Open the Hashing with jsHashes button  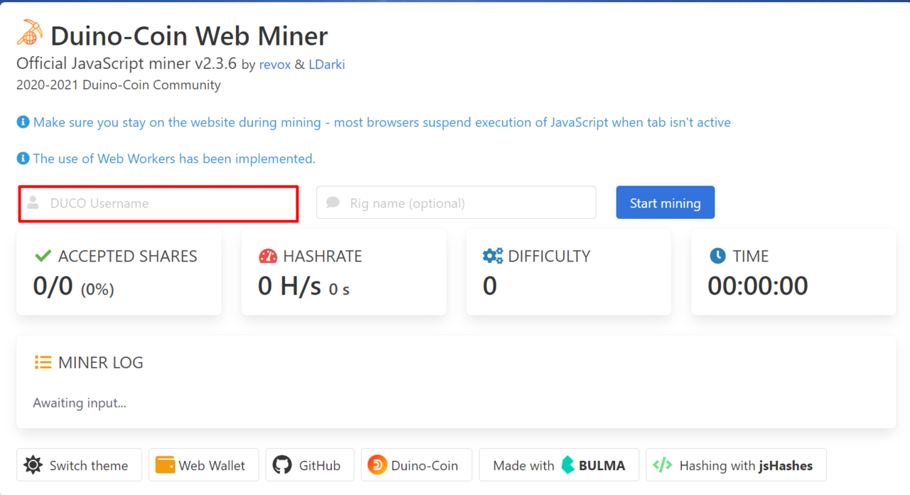click(736, 465)
